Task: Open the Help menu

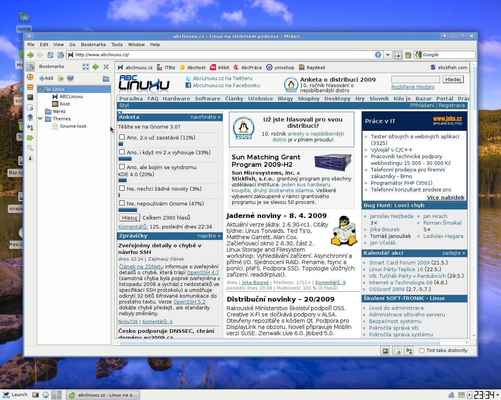Action: pyautogui.click(x=155, y=45)
